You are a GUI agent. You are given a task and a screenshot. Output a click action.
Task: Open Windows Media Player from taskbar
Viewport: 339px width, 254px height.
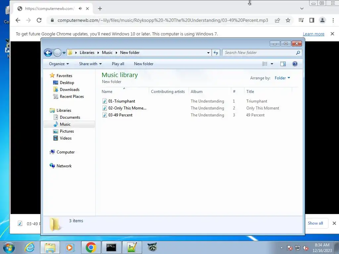(70, 247)
